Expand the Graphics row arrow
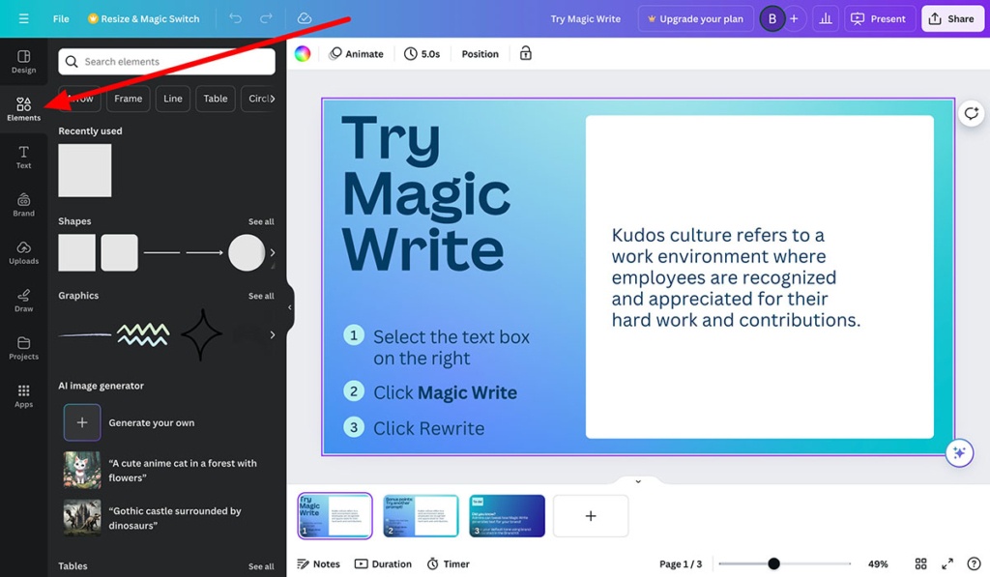The image size is (990, 577). (x=274, y=335)
